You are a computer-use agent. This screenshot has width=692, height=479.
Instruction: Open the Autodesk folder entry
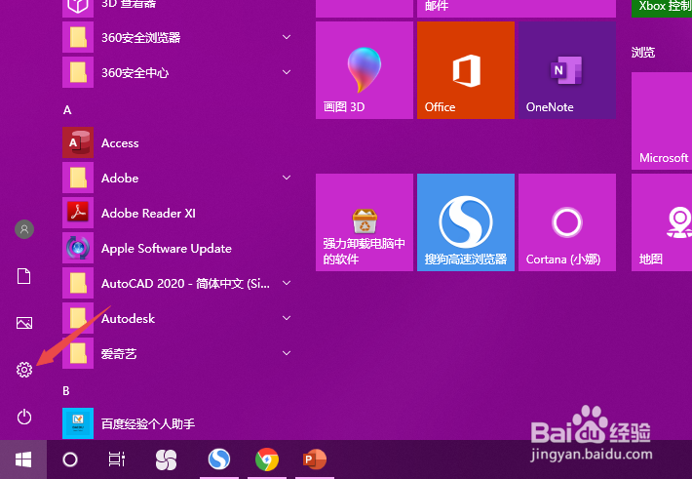[176, 318]
